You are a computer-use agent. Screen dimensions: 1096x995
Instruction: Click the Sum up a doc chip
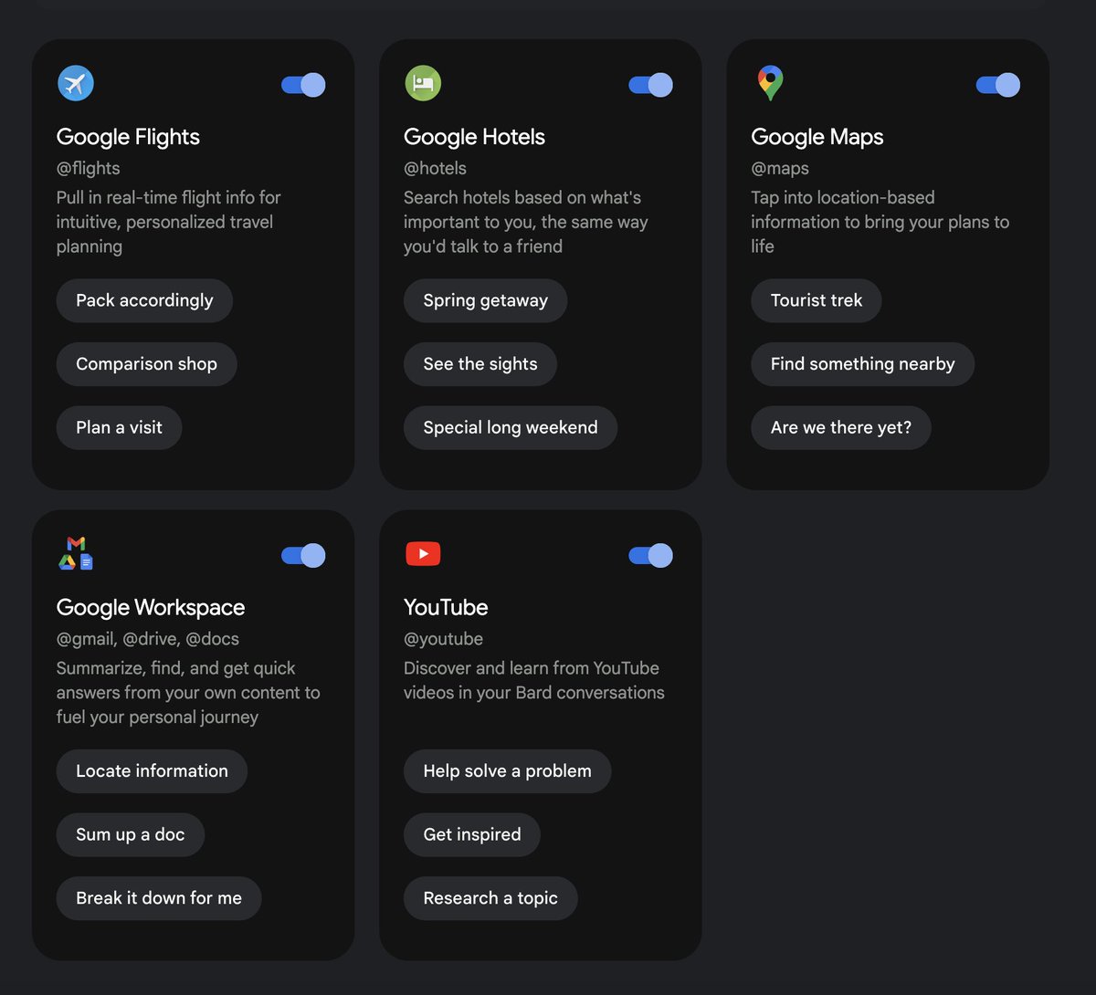(x=131, y=834)
